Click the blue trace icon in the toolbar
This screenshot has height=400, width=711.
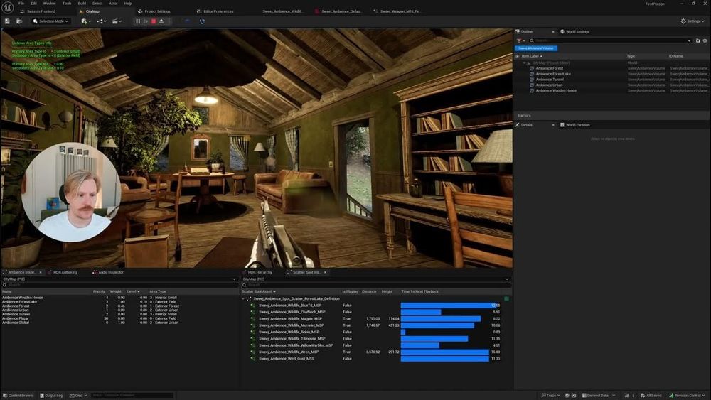point(202,21)
